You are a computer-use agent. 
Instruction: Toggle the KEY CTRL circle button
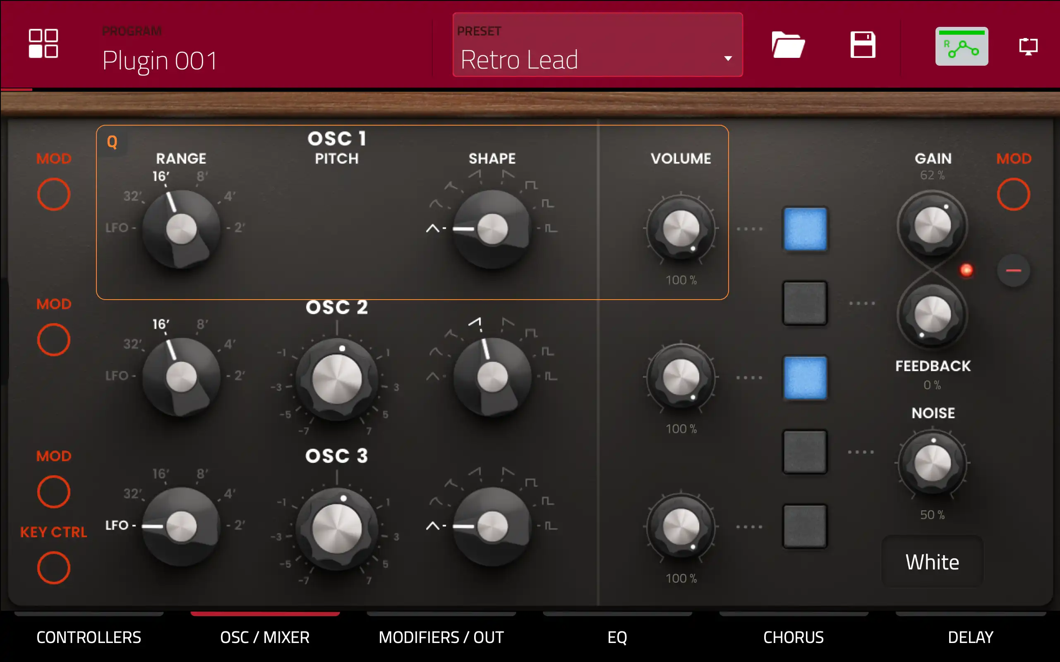point(53,568)
